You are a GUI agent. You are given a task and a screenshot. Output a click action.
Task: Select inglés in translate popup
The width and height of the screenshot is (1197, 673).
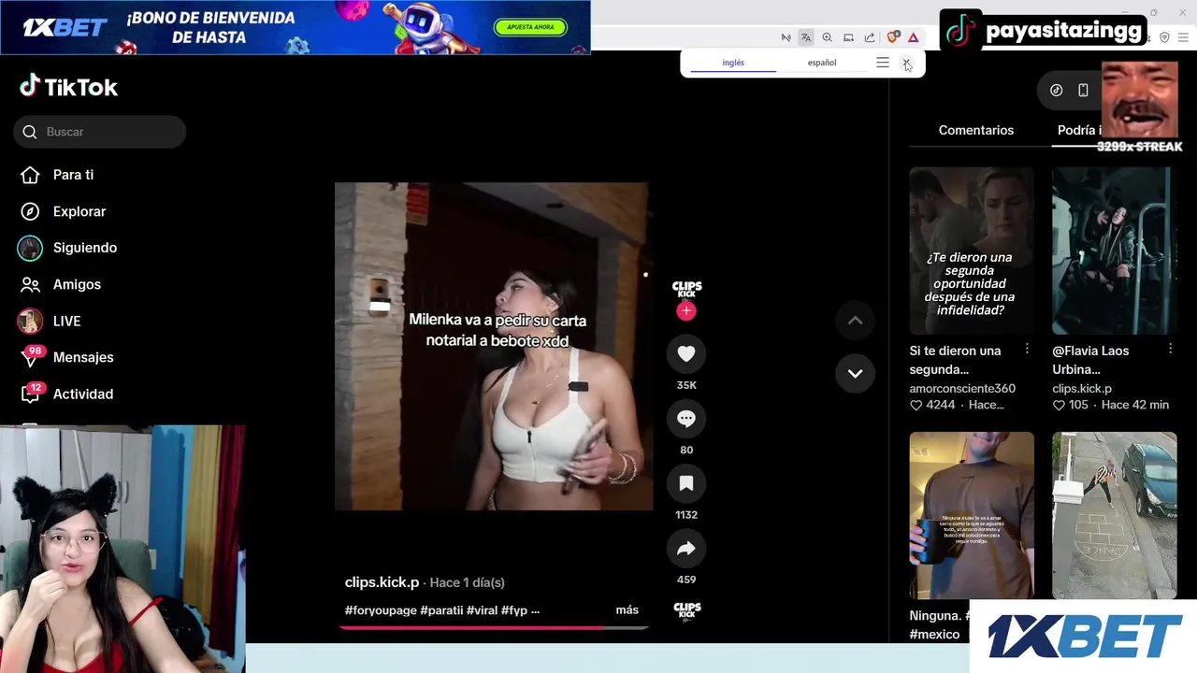tap(733, 63)
